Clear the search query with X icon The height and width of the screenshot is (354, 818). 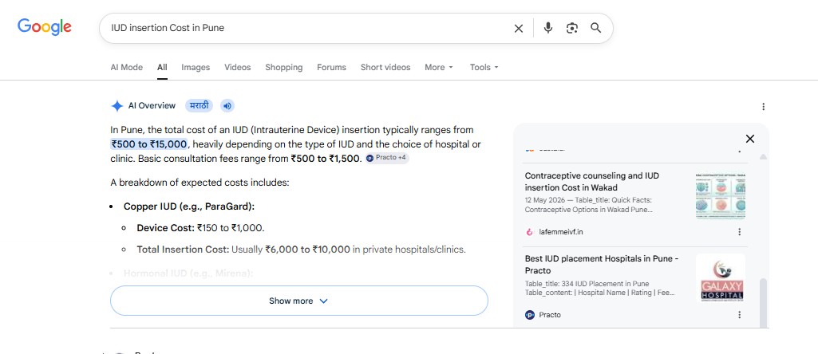pos(518,28)
